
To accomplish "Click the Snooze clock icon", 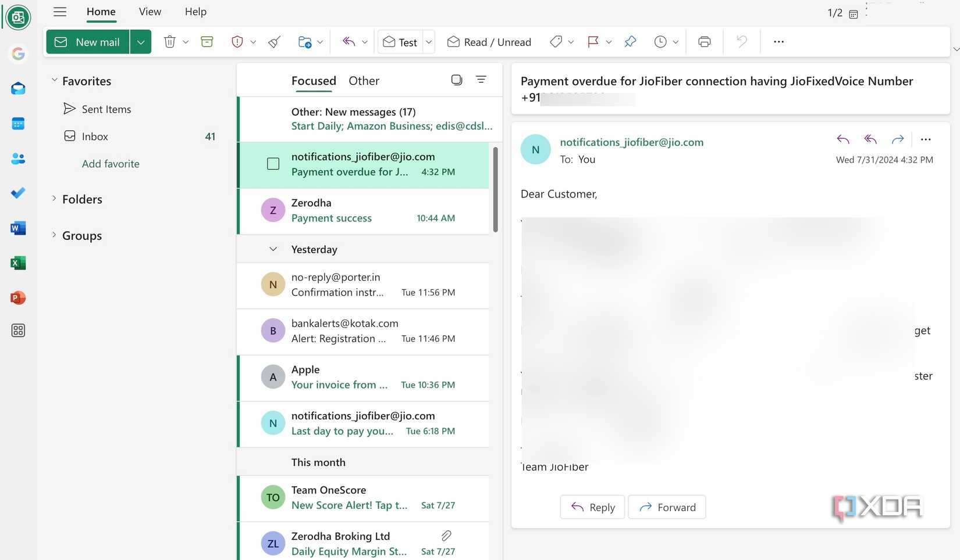I will 660,42.
